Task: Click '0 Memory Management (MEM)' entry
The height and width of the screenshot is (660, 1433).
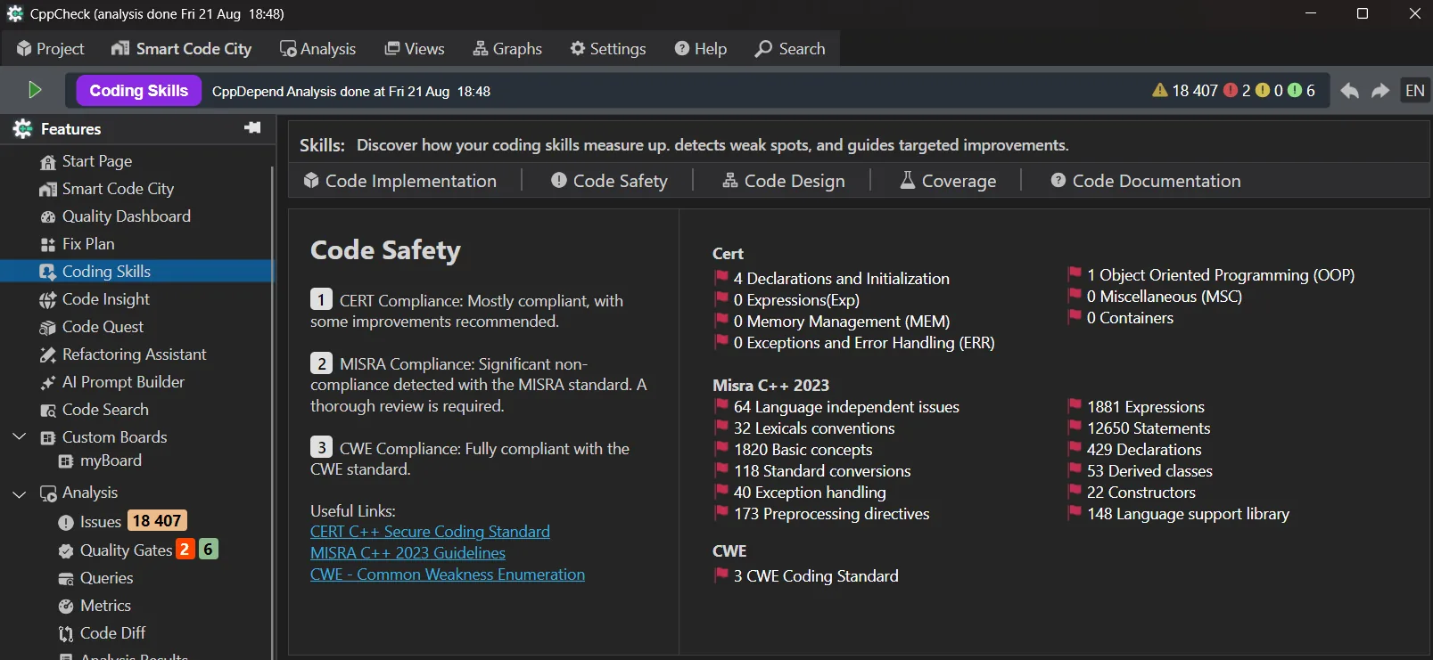Action: pos(842,322)
